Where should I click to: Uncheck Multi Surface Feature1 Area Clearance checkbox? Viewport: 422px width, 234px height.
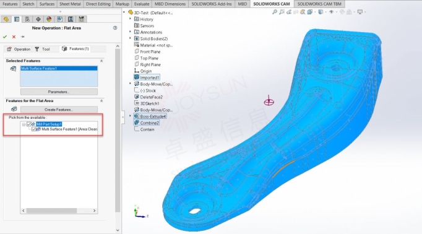point(33,129)
